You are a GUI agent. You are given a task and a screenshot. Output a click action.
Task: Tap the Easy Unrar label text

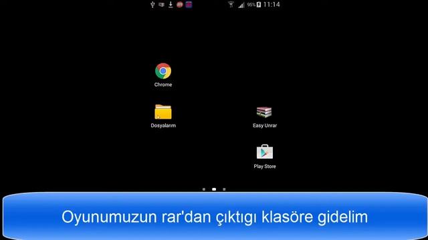pyautogui.click(x=265, y=125)
